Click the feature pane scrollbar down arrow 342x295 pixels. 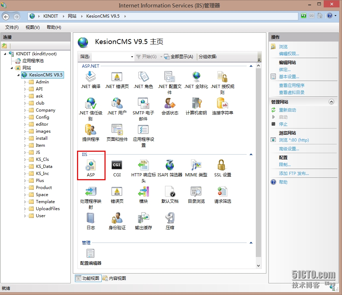[x=259, y=265]
